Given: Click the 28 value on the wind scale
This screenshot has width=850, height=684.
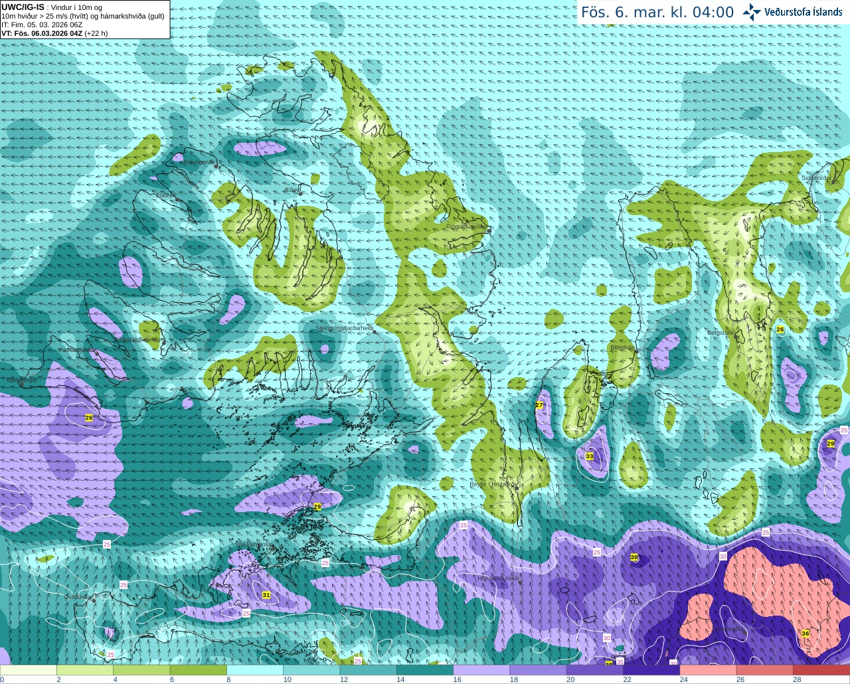Looking at the screenshot, I should point(797,679).
